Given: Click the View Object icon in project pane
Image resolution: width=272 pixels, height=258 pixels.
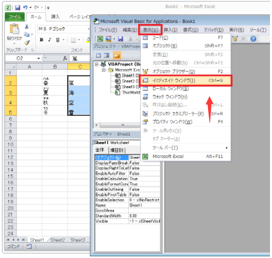Looking at the screenshot, I should (107, 55).
